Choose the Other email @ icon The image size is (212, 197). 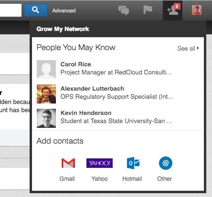click(x=166, y=163)
